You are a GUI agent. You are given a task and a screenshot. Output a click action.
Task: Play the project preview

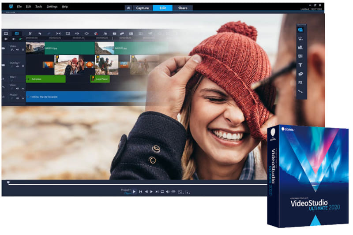coord(134,192)
